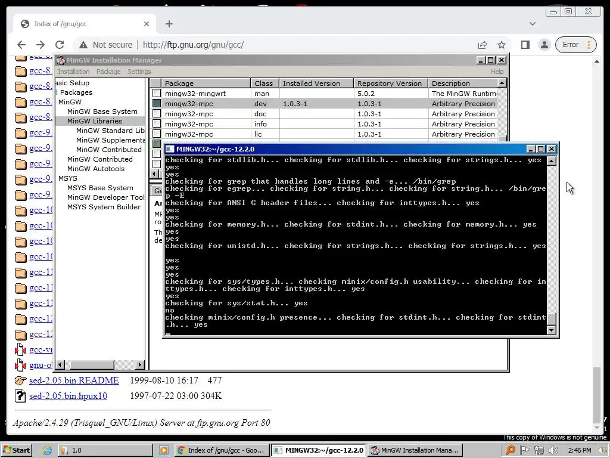The height and width of the screenshot is (458, 610).
Task: Click network tray icon
Action: (539, 450)
